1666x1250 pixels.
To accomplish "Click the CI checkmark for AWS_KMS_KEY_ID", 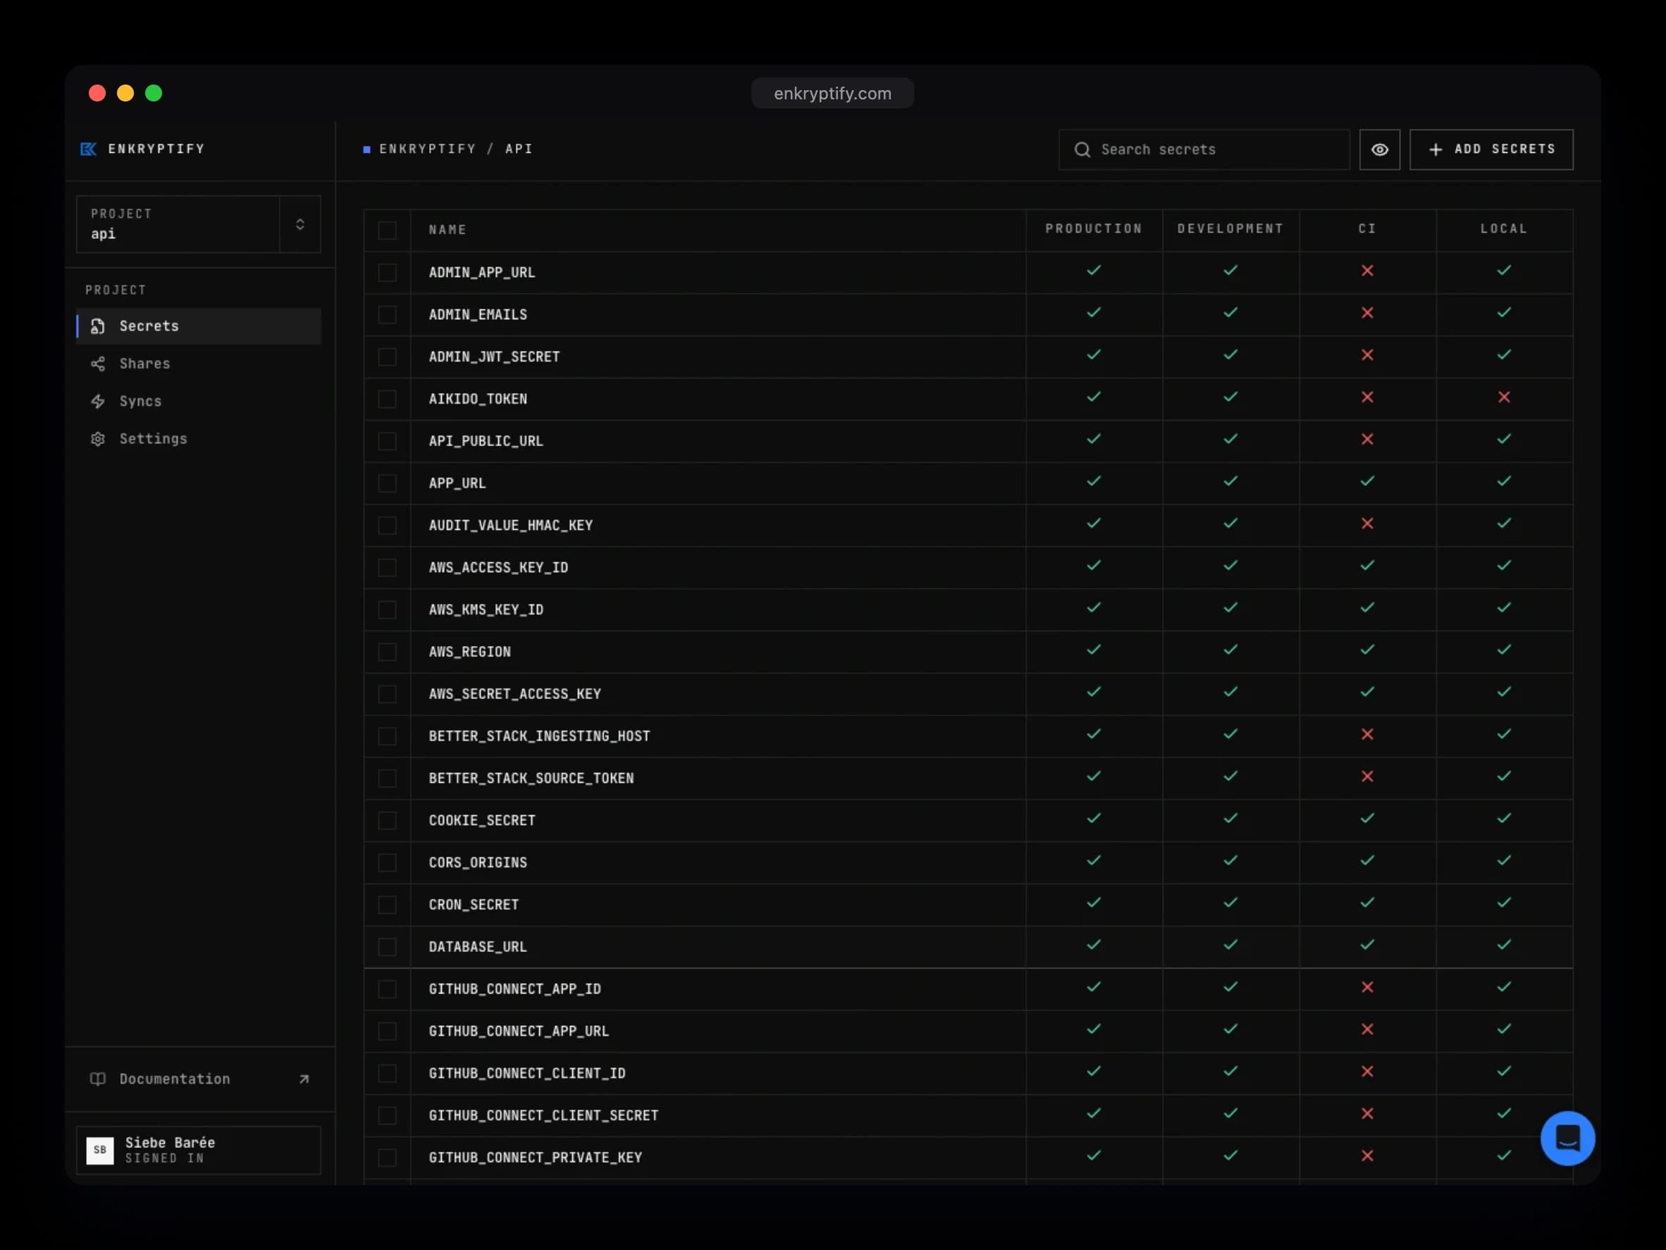I will point(1367,607).
